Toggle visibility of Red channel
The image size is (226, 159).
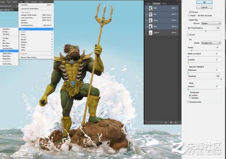coord(146,14)
